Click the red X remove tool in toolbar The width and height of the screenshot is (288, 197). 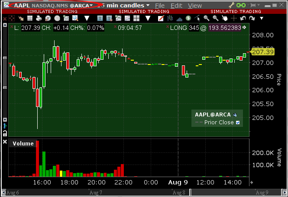(x=5, y=19)
